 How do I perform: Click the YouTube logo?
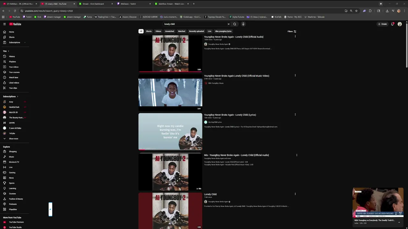click(15, 24)
